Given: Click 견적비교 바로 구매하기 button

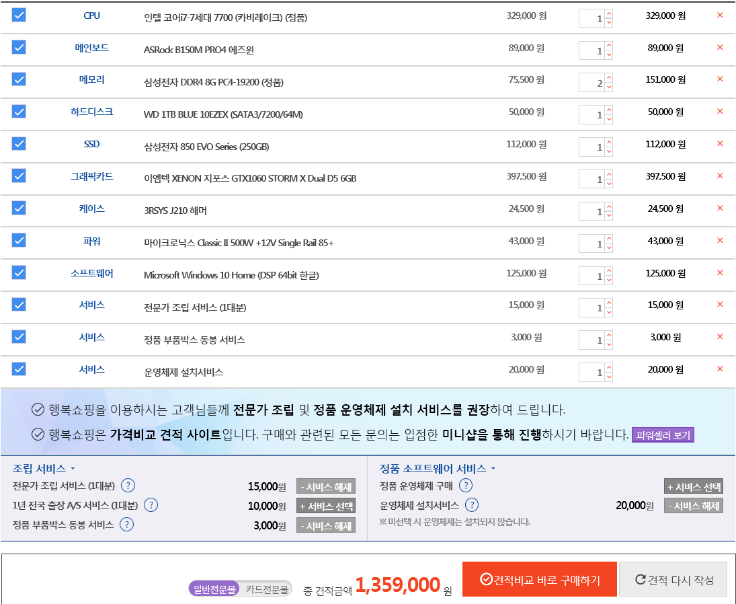Looking at the screenshot, I should [x=539, y=580].
